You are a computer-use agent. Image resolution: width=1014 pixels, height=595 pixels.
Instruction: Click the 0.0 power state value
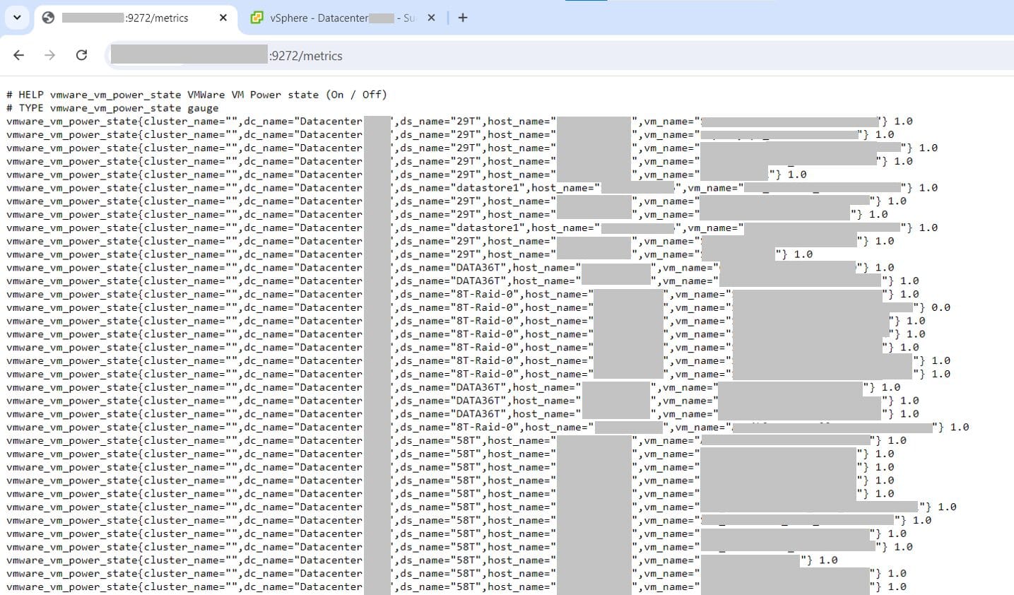941,307
